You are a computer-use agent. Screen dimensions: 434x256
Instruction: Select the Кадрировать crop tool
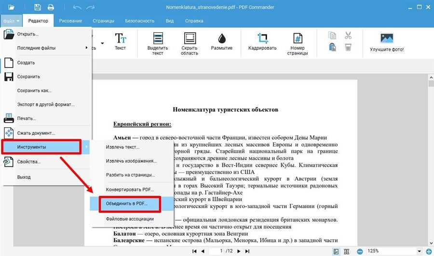(262, 41)
